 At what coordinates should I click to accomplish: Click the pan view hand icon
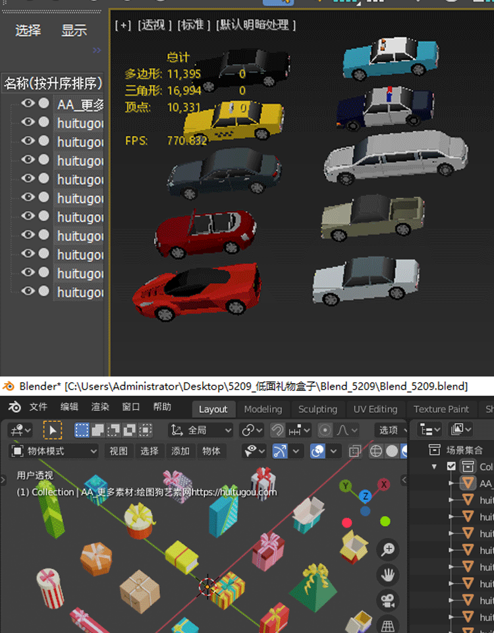[x=388, y=575]
